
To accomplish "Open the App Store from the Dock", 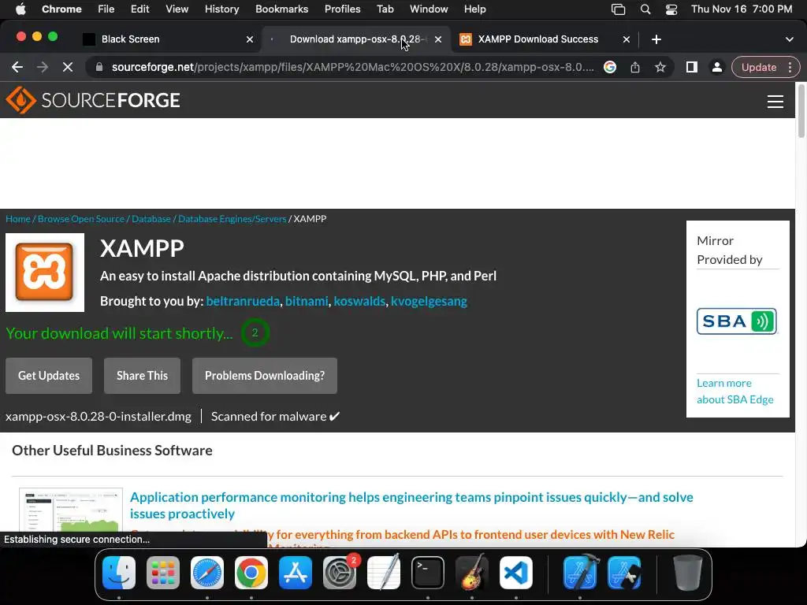I will click(x=296, y=573).
